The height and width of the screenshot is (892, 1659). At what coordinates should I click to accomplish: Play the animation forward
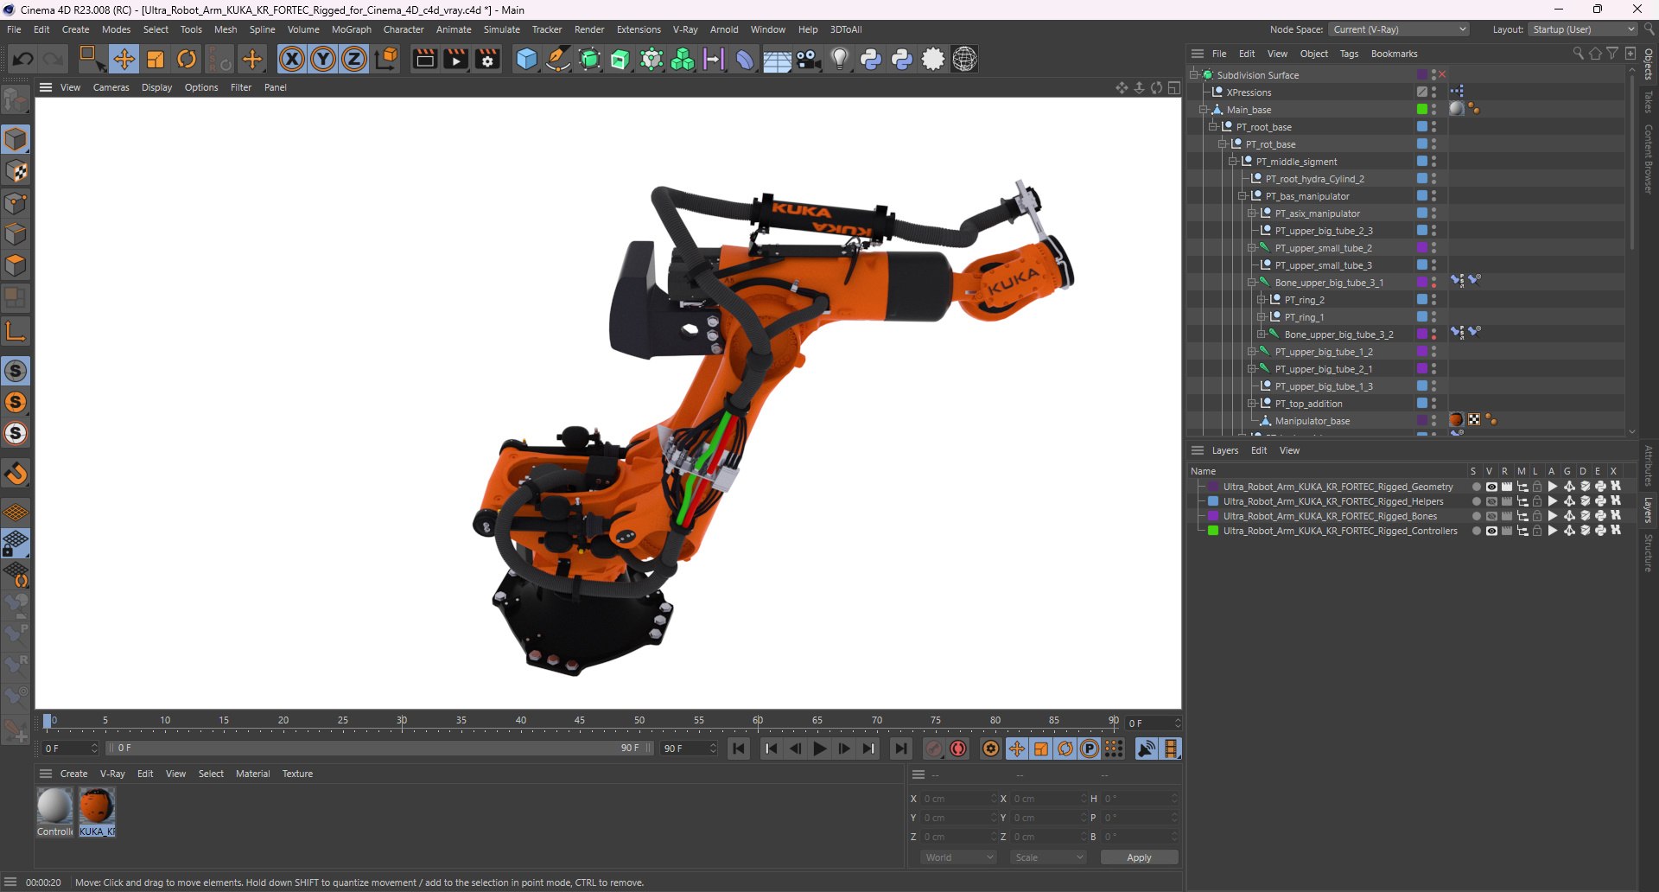(820, 749)
